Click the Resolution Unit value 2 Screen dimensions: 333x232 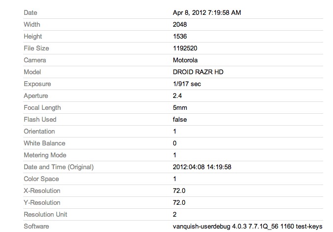[174, 214]
